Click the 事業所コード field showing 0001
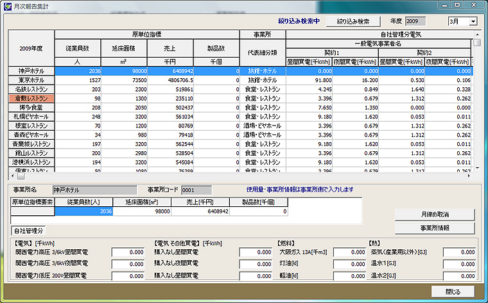The height and width of the screenshot is (303, 488). tap(196, 190)
